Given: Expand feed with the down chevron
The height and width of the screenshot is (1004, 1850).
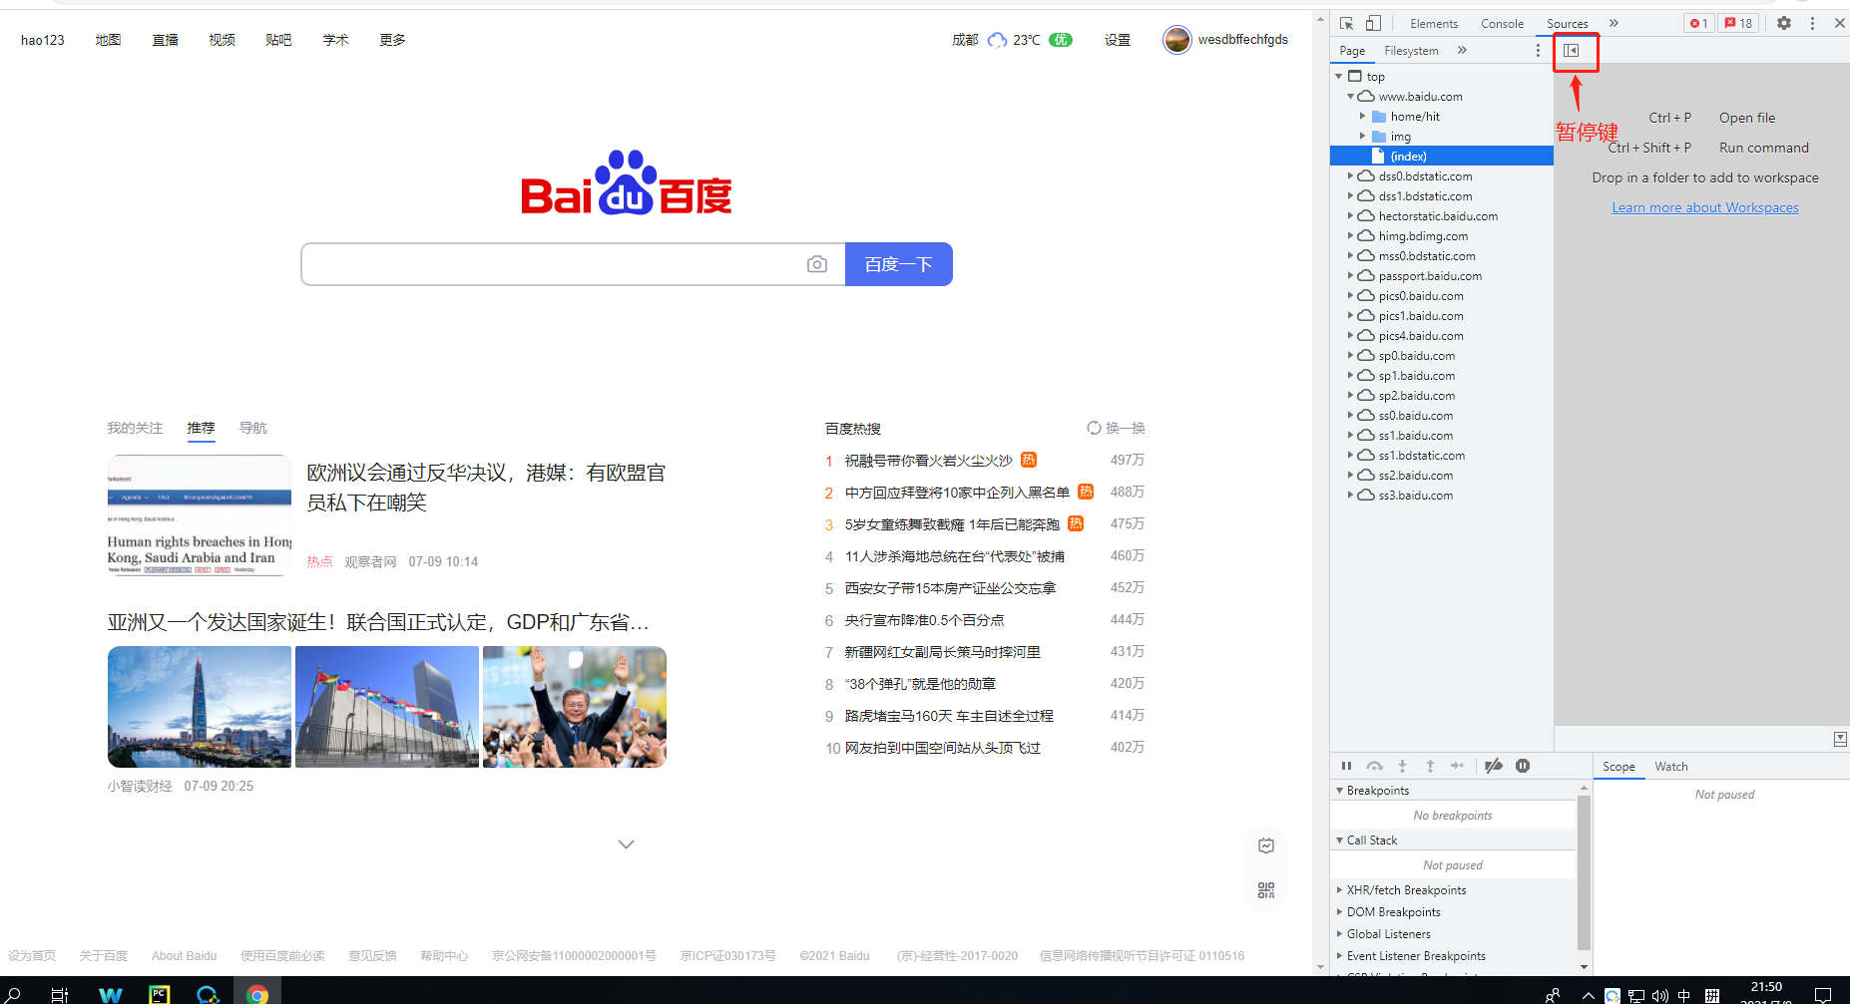Looking at the screenshot, I should (626, 844).
